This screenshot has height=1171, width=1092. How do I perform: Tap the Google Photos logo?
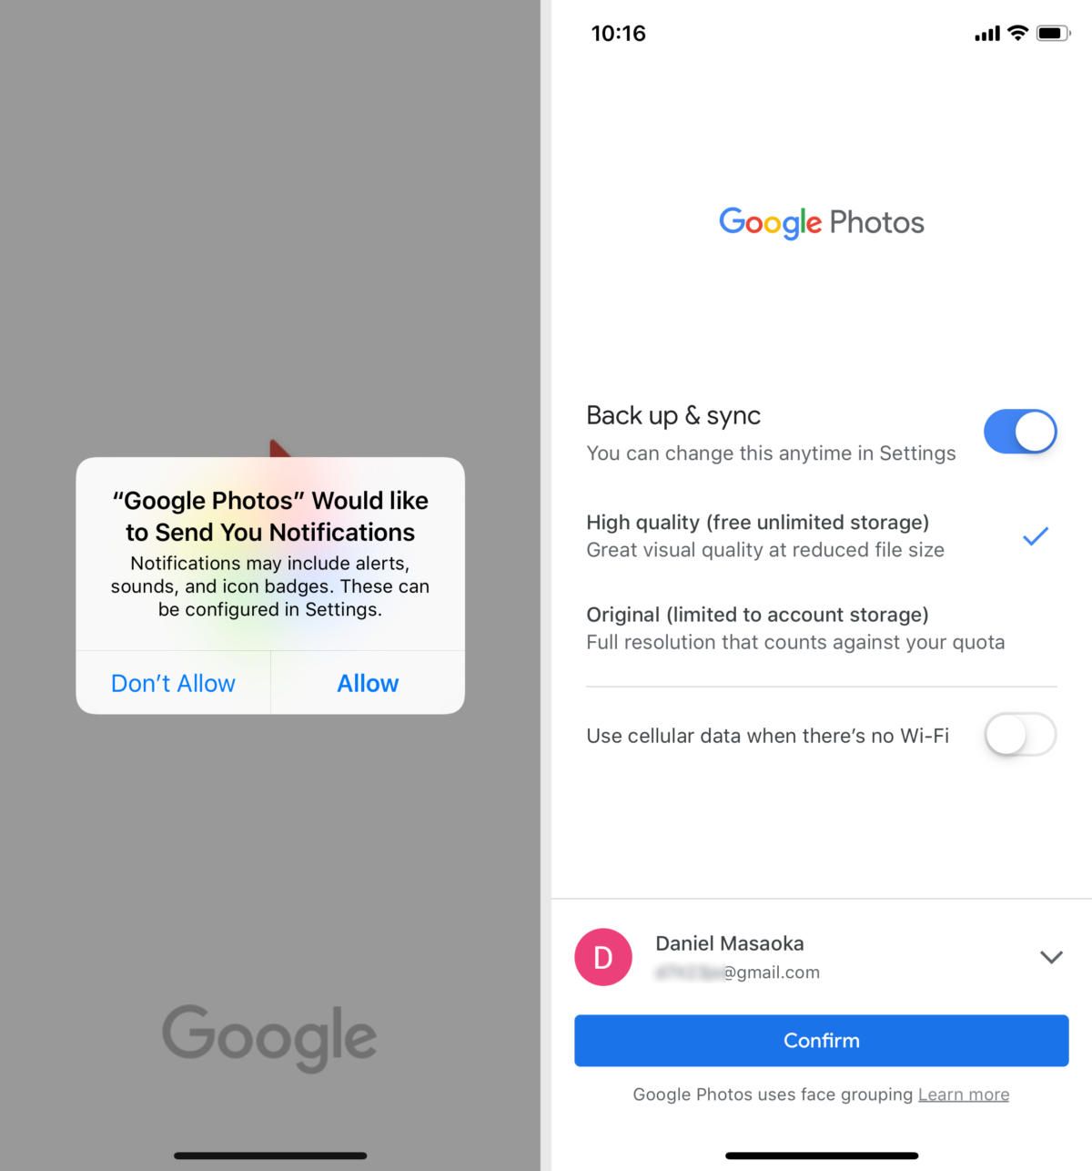point(822,222)
